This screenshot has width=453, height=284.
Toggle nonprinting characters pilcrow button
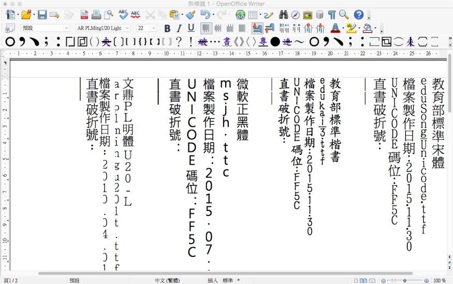point(332,15)
